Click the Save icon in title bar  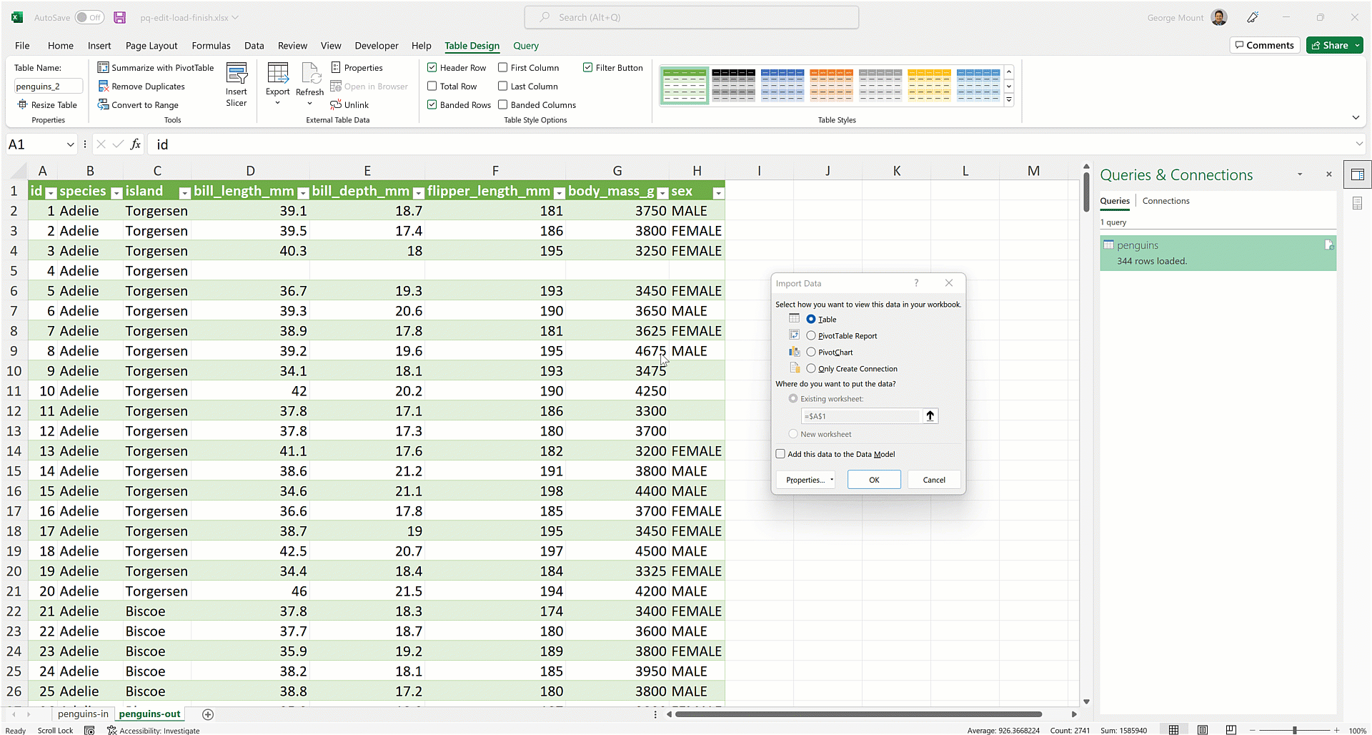[119, 17]
